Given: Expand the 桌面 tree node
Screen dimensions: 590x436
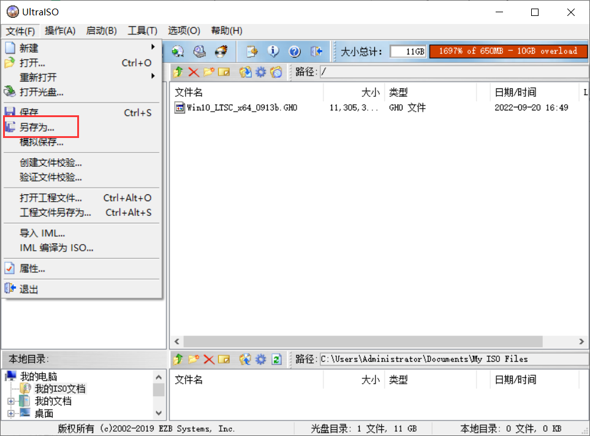Looking at the screenshot, I should point(11,413).
